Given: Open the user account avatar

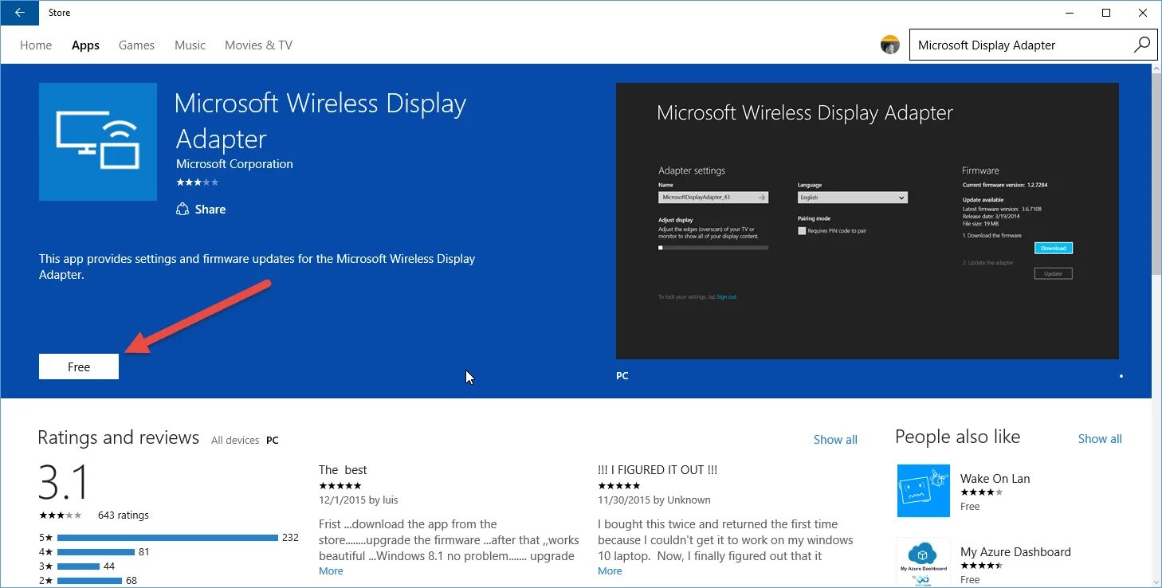Looking at the screenshot, I should pos(890,45).
